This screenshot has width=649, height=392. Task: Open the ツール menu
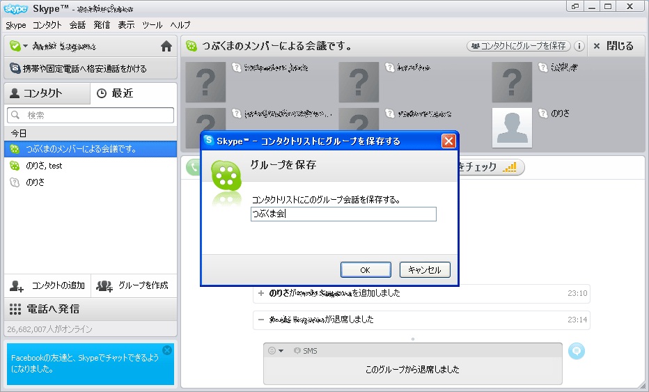[153, 25]
